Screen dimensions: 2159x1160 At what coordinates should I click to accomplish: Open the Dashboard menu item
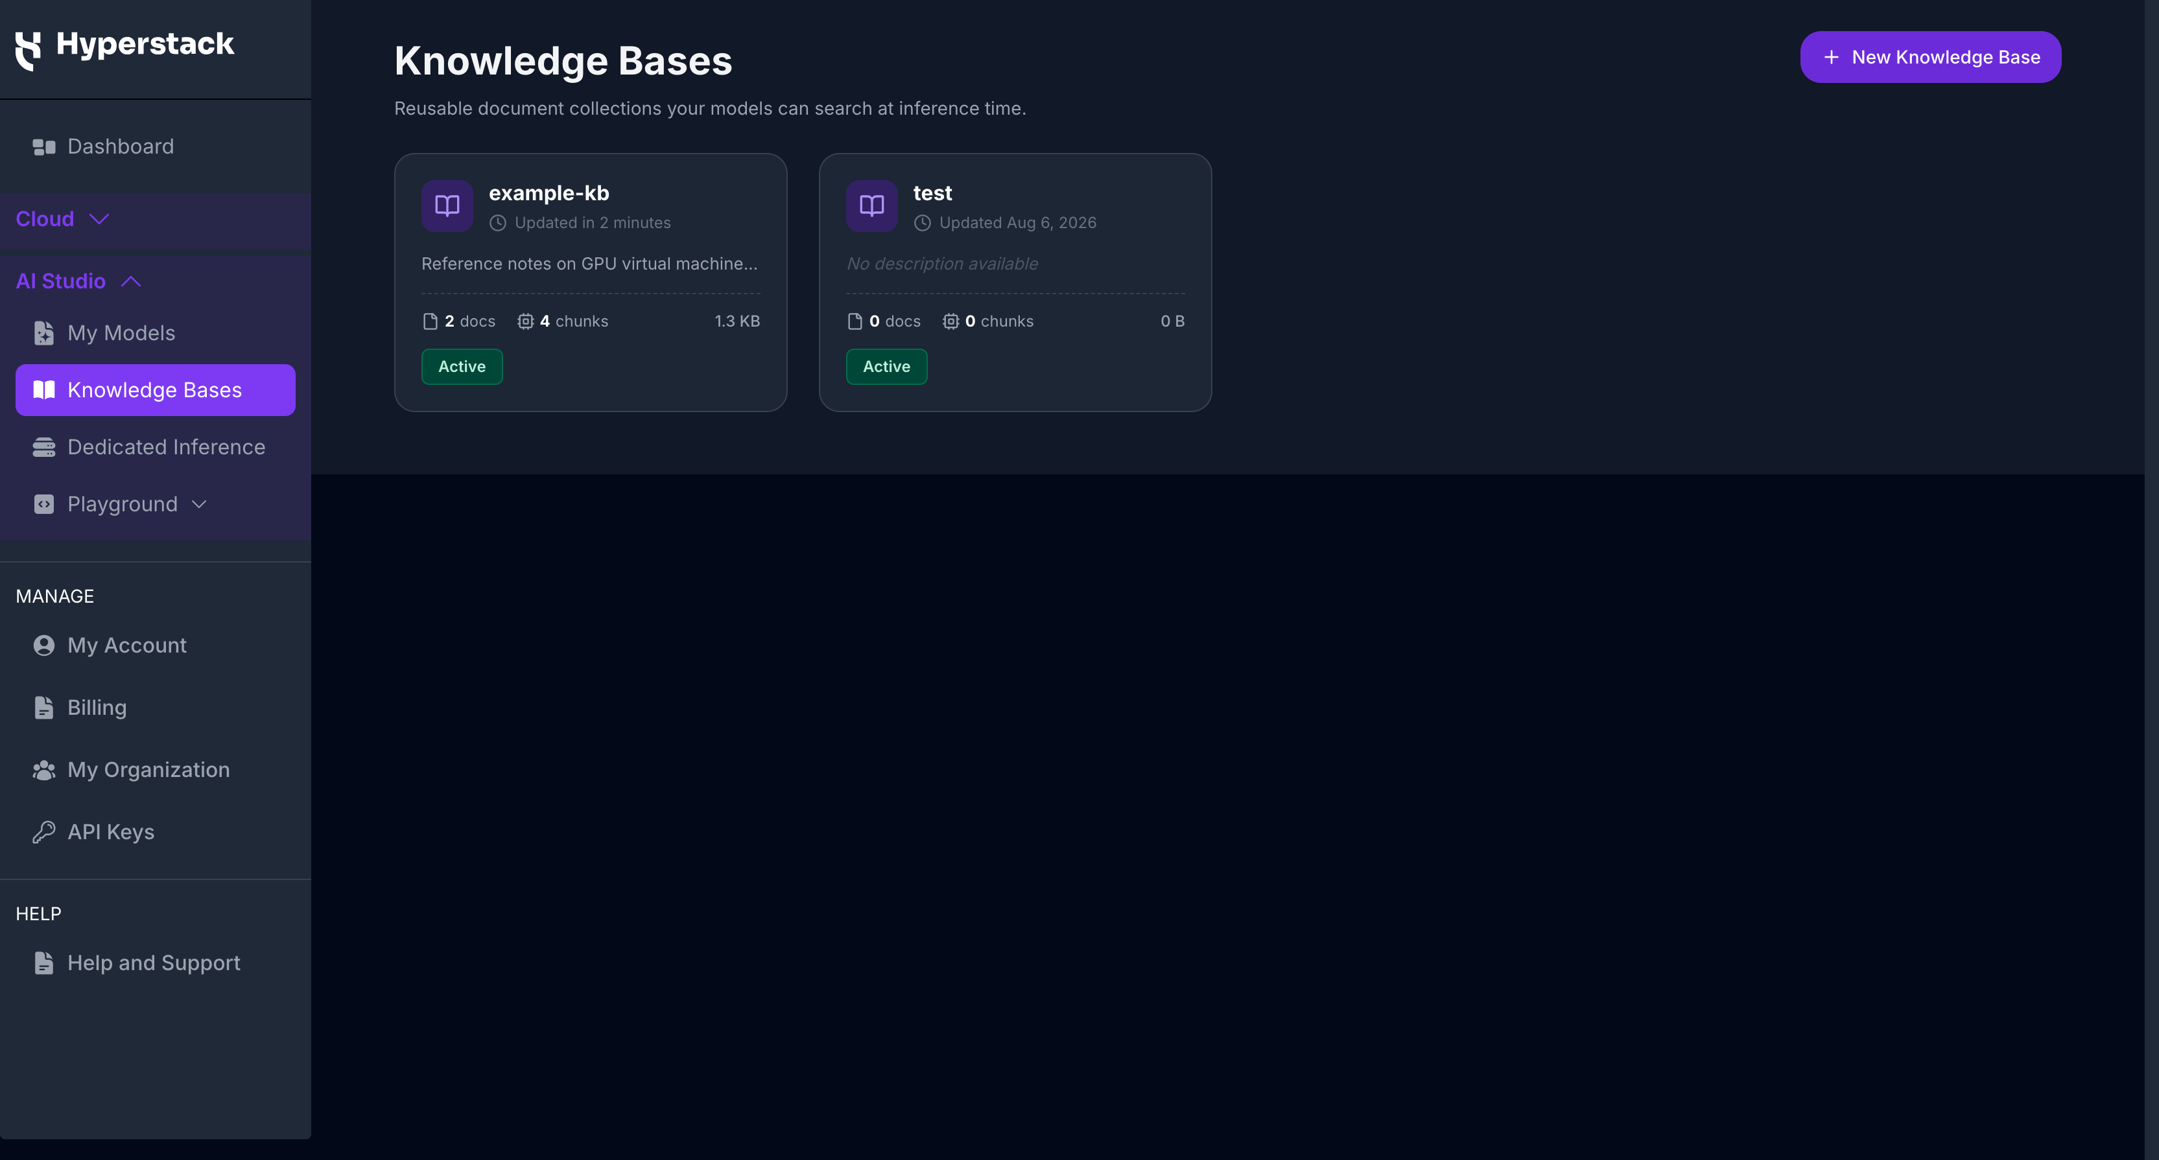tap(155, 146)
